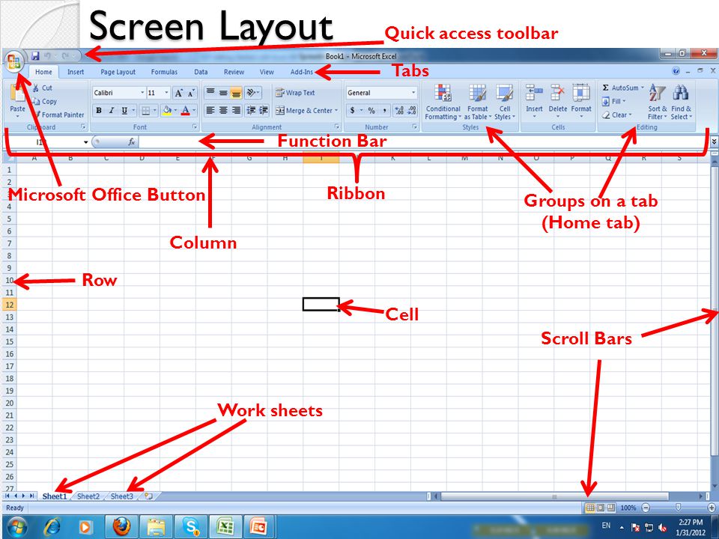Select Middle Align in Alignment group

click(x=223, y=93)
